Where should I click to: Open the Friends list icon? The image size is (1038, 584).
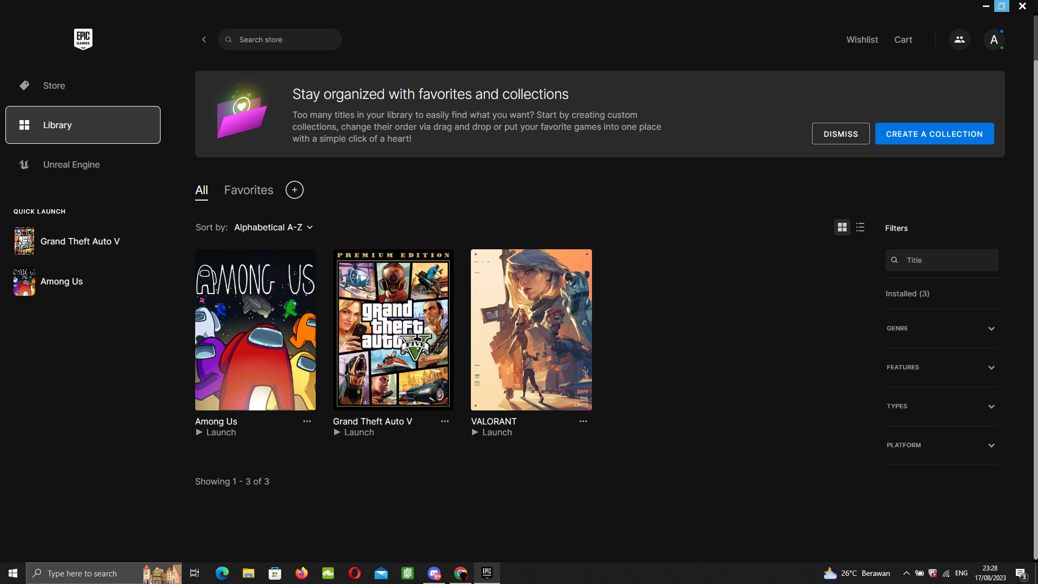(959, 39)
